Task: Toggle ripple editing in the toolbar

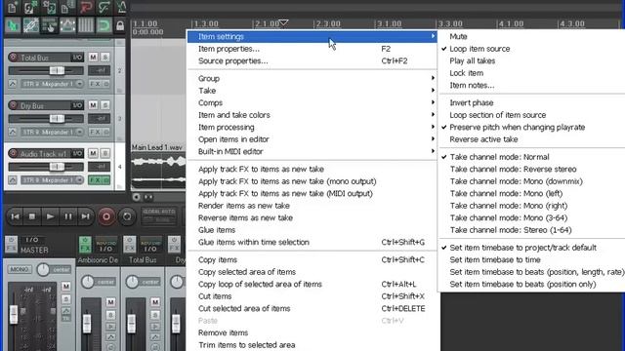Action: (50, 26)
